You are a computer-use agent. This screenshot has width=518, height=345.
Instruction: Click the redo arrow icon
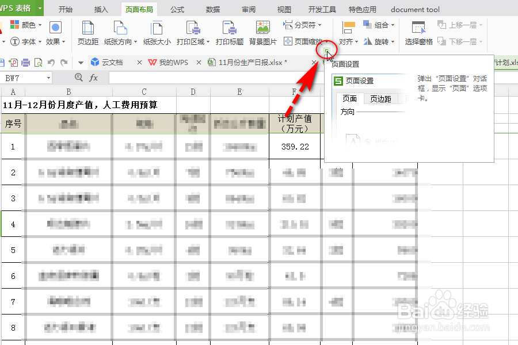[x=64, y=63]
